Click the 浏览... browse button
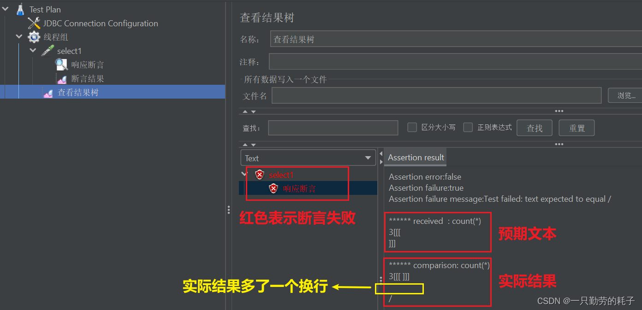This screenshot has height=310, width=642. point(626,95)
